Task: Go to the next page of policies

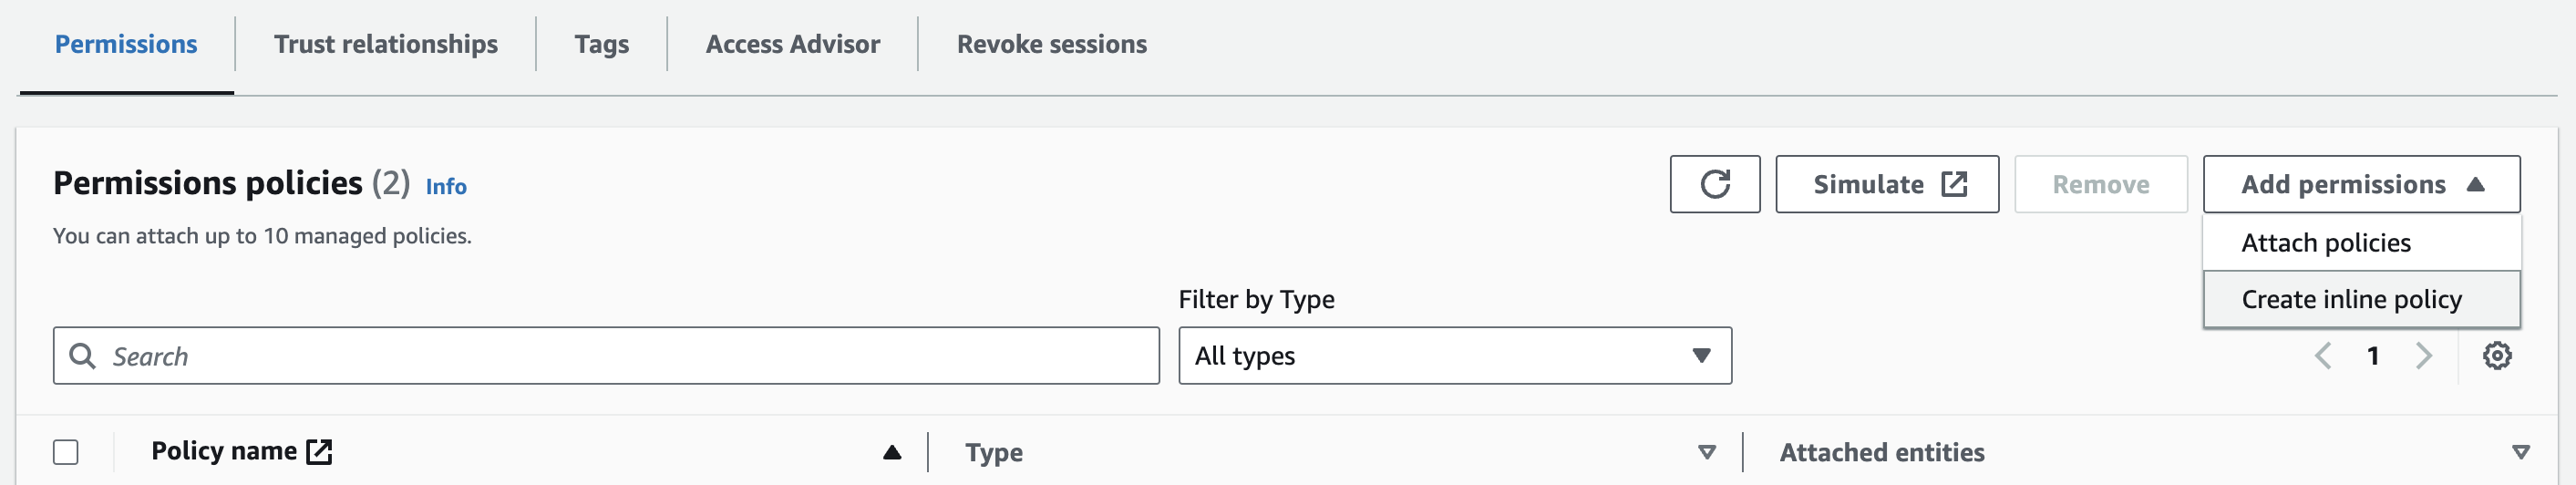Action: tap(2424, 355)
